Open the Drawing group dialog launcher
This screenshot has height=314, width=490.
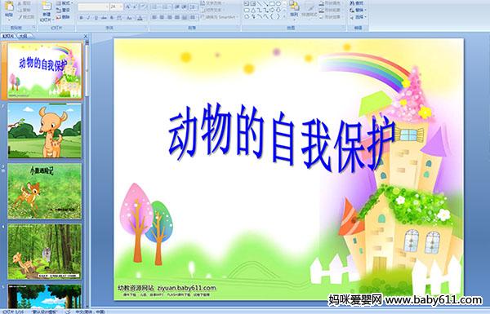click(x=343, y=28)
